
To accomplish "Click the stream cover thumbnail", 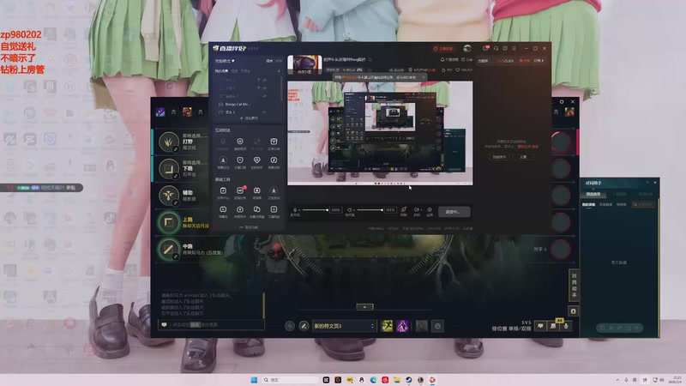I will click(304, 64).
